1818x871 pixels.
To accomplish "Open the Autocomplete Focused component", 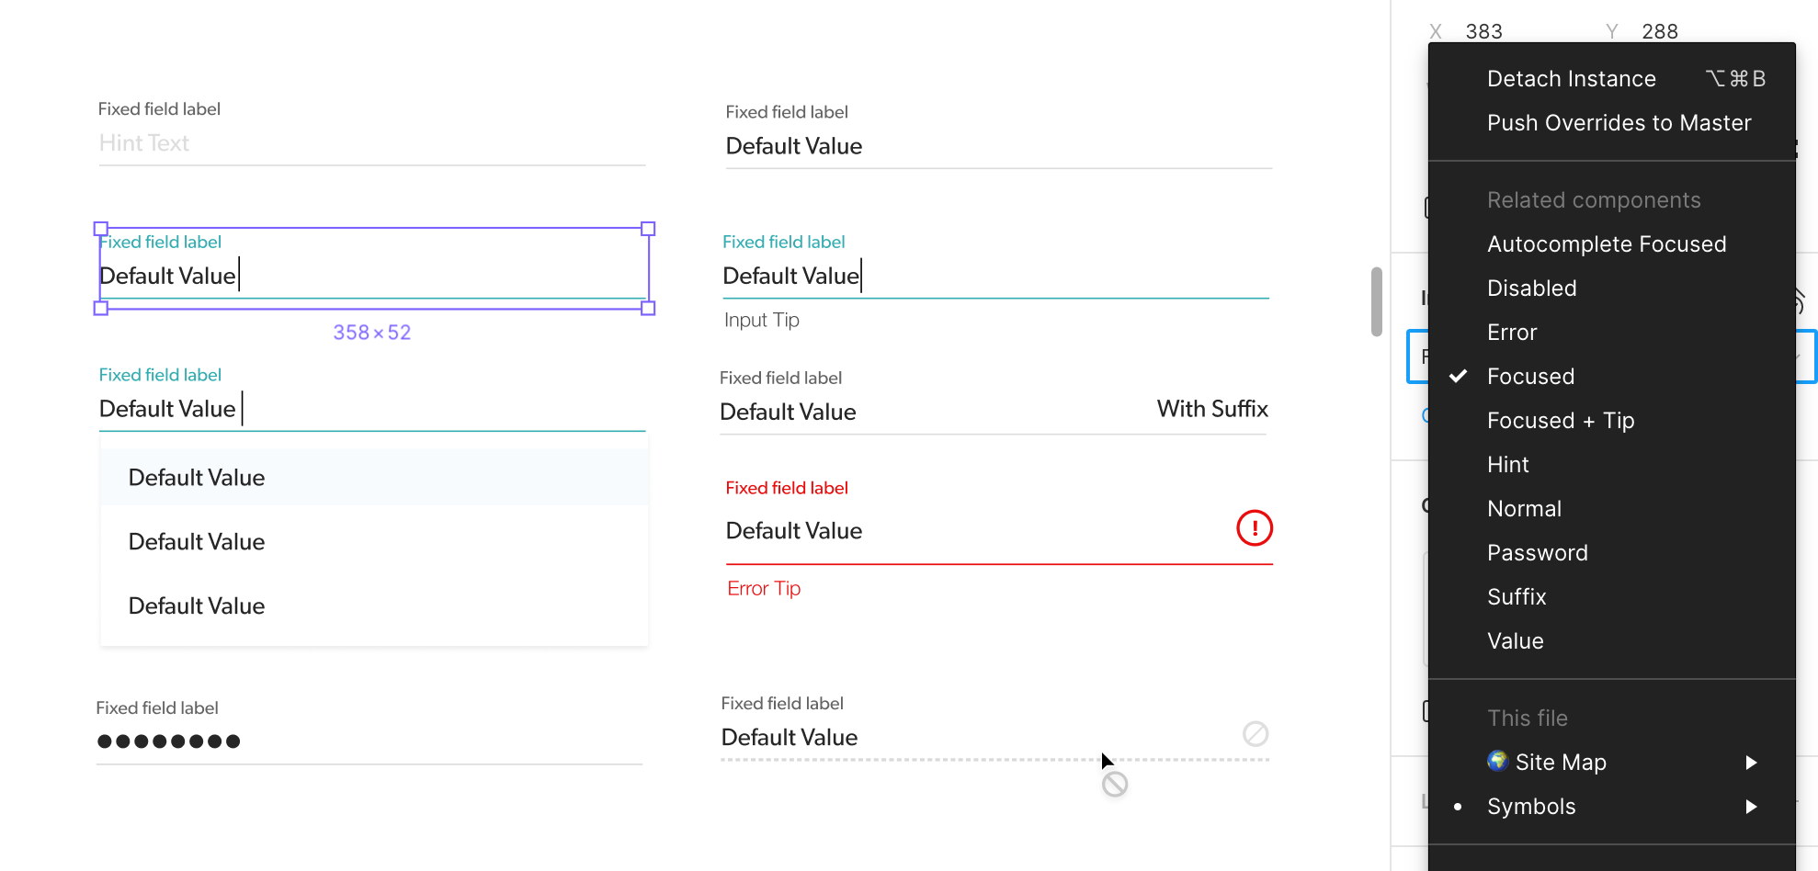I will (x=1607, y=243).
